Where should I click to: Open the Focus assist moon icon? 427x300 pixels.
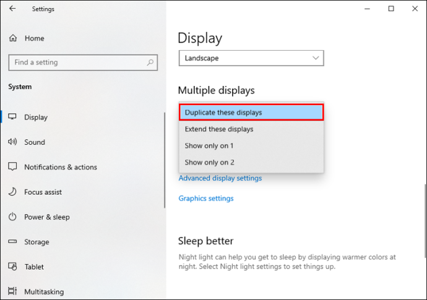point(12,192)
